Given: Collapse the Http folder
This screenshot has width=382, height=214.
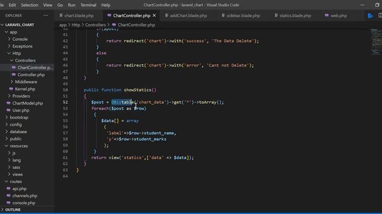Looking at the screenshot, I should click(17, 53).
